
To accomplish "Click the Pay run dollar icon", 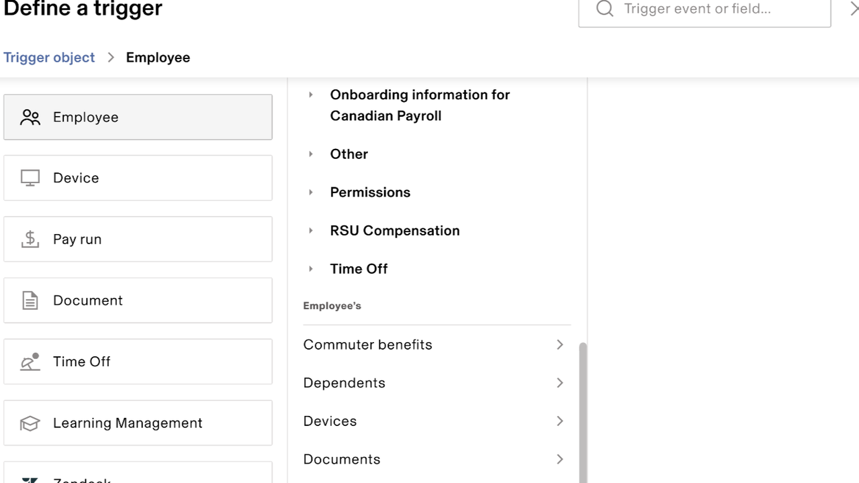I will (30, 239).
